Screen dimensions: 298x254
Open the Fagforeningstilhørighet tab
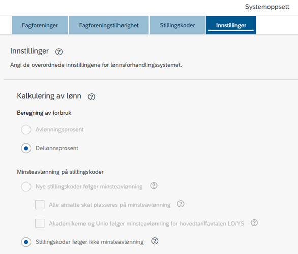click(109, 25)
